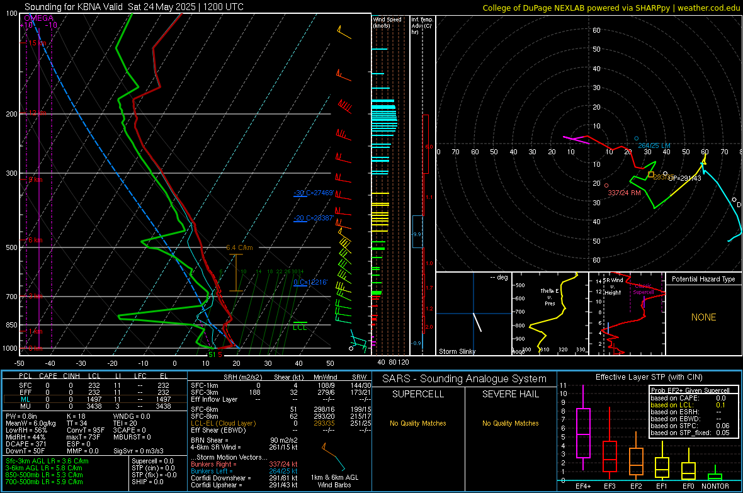This screenshot has width=743, height=493.
Task: Click the 'Storm Slinky' panel label
Action: pos(457,351)
